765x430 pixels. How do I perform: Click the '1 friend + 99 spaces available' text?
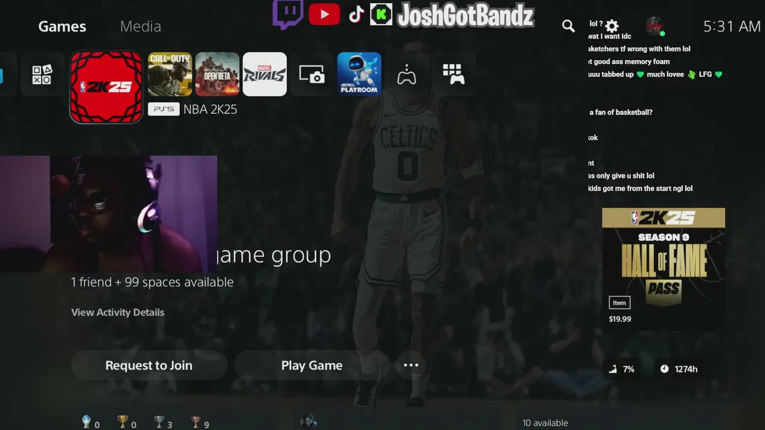152,282
